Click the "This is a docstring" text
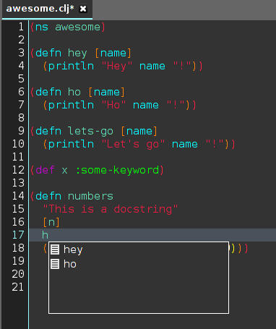Screen dimensions: 276x329 [x=111, y=209]
